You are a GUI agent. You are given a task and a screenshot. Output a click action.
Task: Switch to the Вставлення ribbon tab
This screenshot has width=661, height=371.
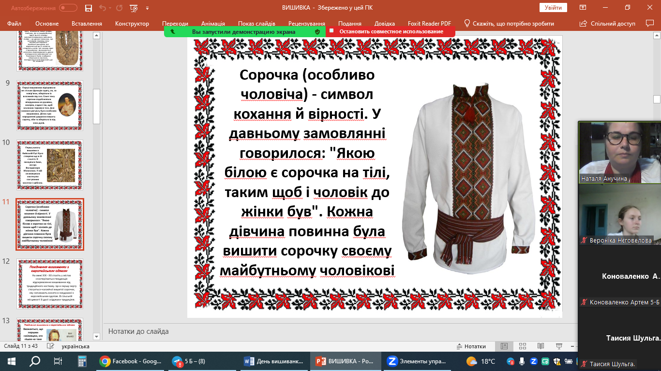87,24
